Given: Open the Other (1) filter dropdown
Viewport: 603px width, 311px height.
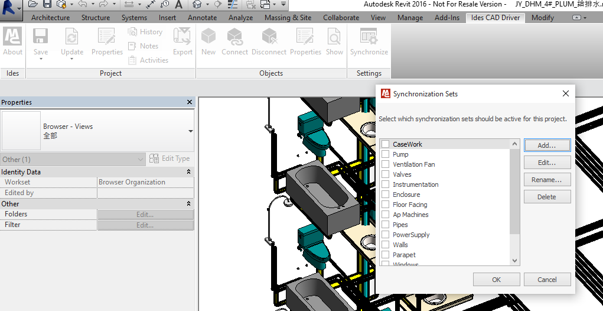Looking at the screenshot, I should [x=73, y=160].
